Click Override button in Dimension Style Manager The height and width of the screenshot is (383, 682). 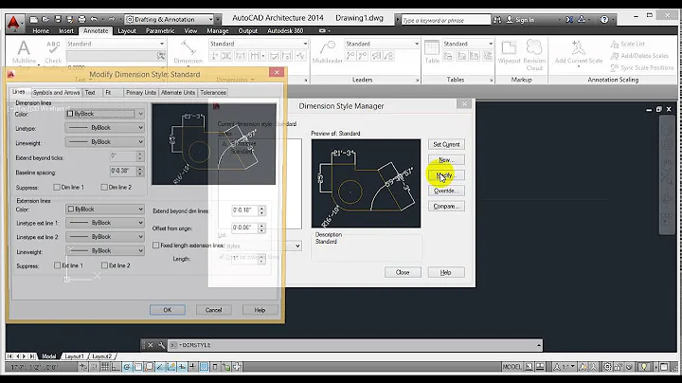[446, 191]
